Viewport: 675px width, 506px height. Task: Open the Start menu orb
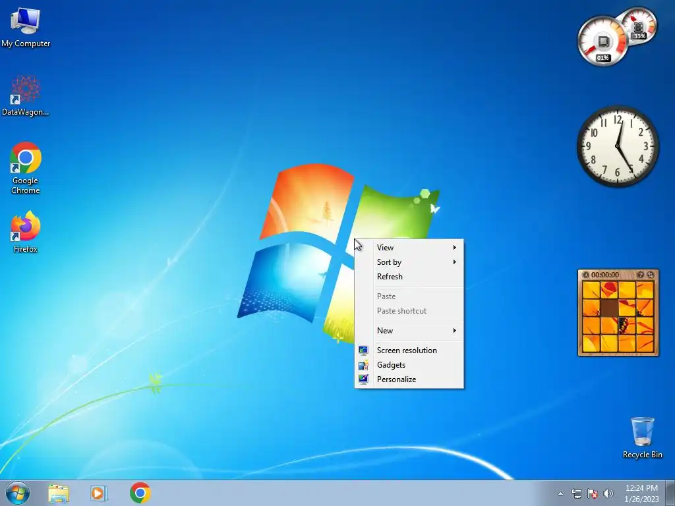click(18, 493)
